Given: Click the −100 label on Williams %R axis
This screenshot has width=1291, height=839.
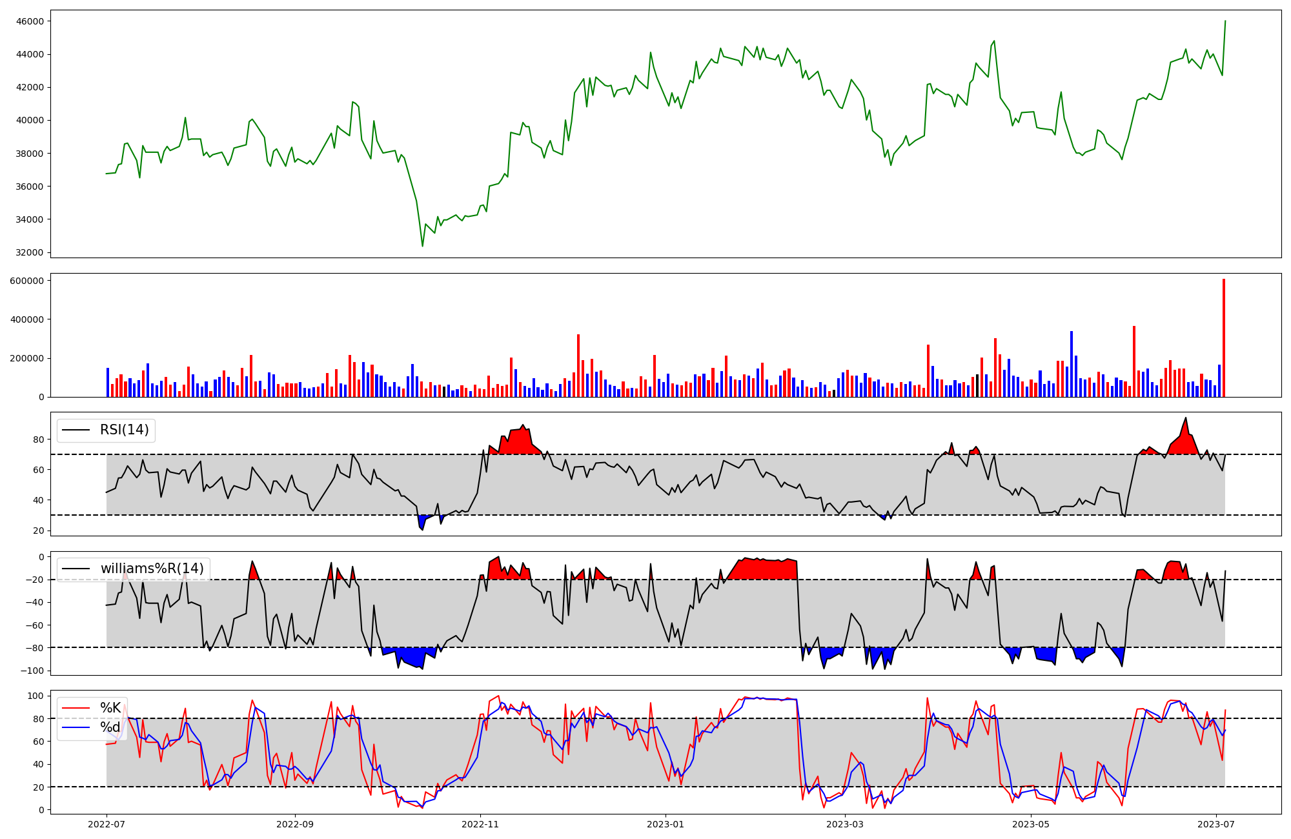Looking at the screenshot, I should [x=32, y=671].
